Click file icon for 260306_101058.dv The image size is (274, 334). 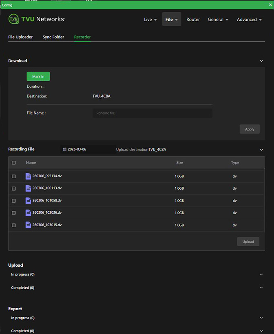click(28, 201)
